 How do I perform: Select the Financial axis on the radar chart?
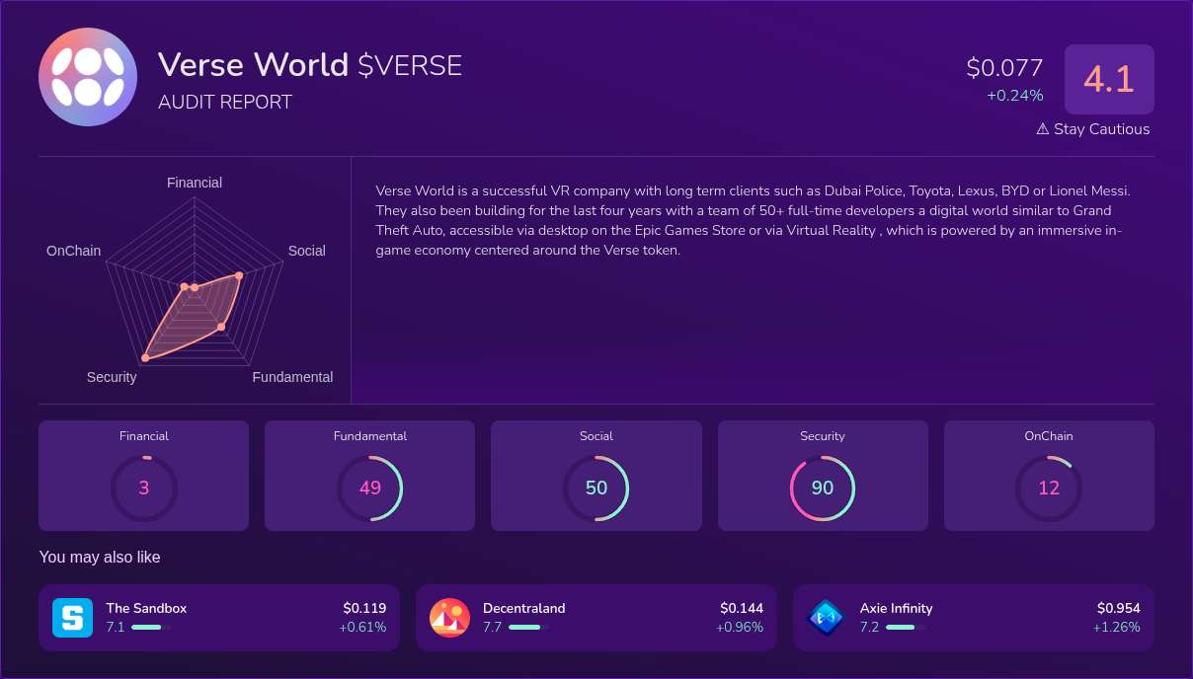pyautogui.click(x=194, y=183)
